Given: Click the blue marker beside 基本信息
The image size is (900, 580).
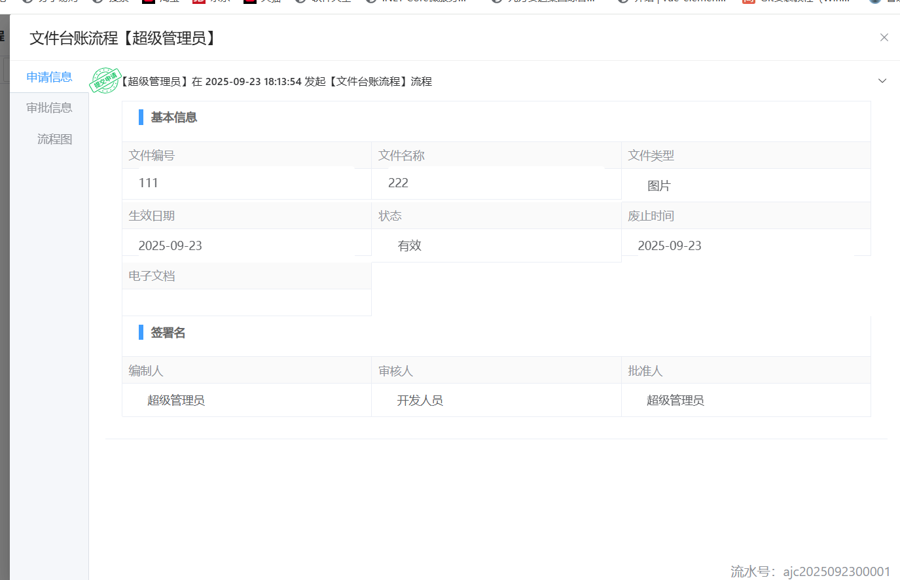Looking at the screenshot, I should (141, 117).
